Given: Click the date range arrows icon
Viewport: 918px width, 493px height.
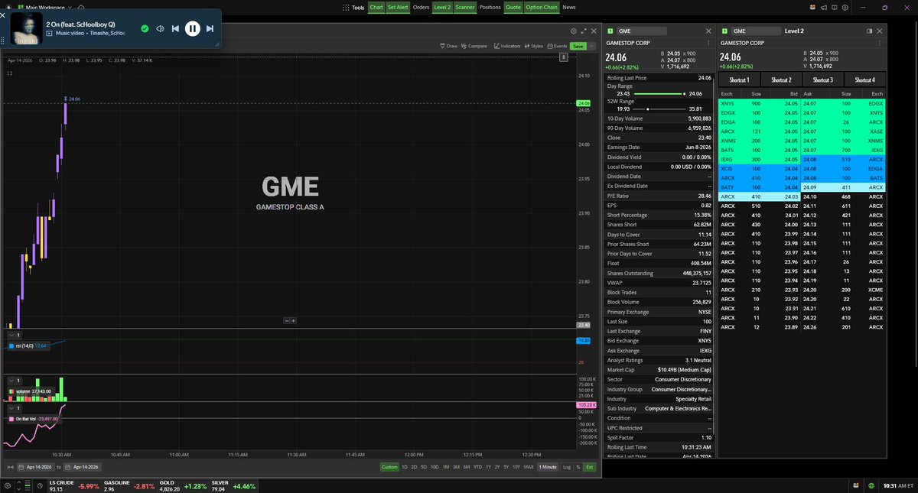Looking at the screenshot, I should click(x=10, y=467).
